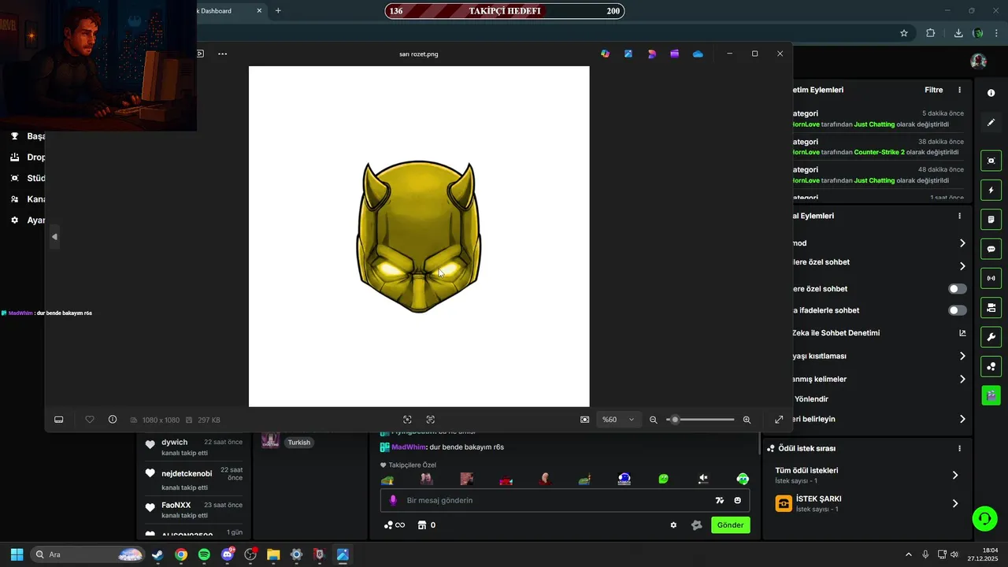Screen dimensions: 1008x567
Task: Open the 'Ayar' settings item in left menu
Action: pos(27,220)
